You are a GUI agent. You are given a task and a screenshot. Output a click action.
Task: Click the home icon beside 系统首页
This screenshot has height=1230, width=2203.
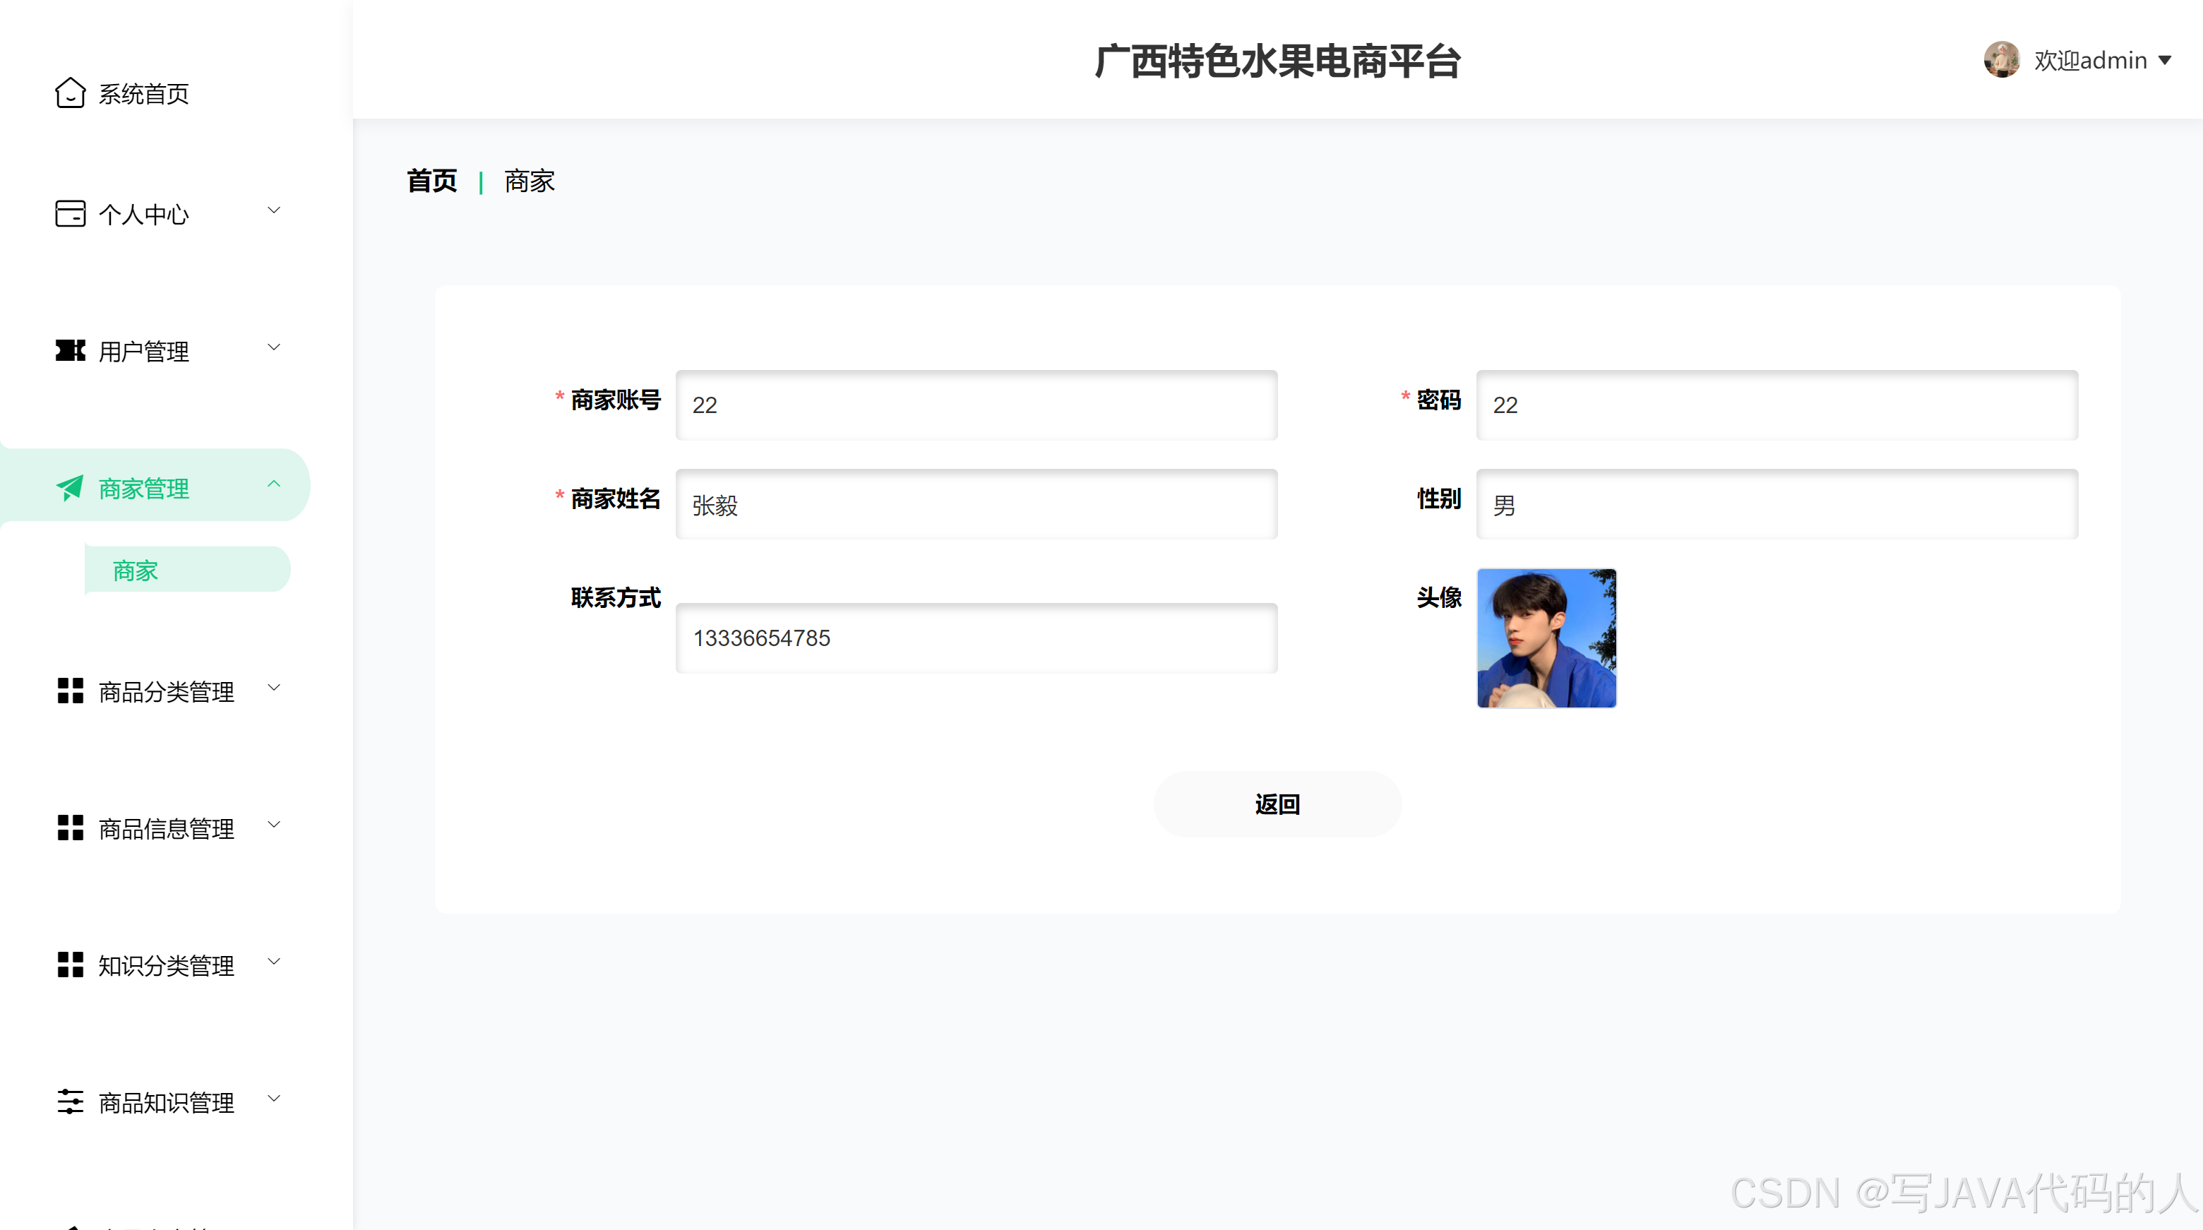pyautogui.click(x=70, y=93)
